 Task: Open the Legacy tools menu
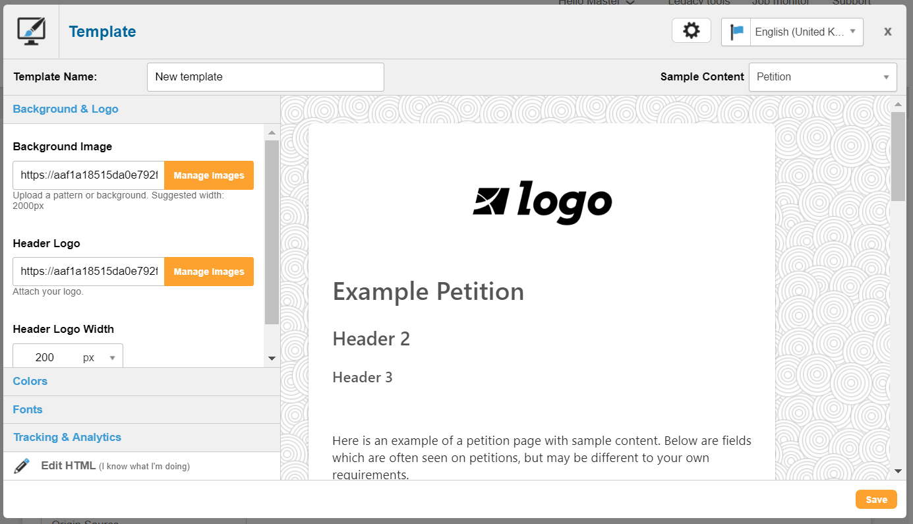[x=698, y=3]
